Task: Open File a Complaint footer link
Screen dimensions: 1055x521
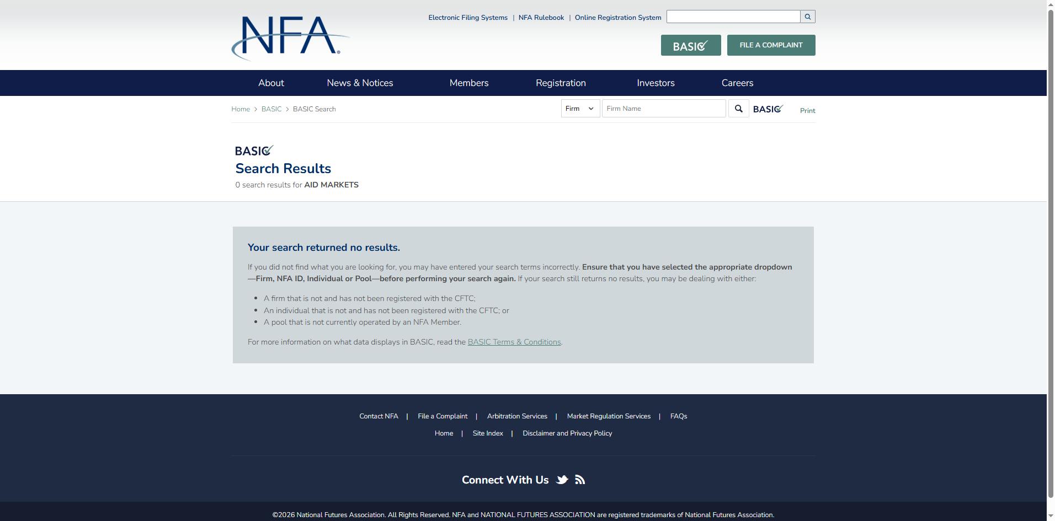Action: coord(443,416)
